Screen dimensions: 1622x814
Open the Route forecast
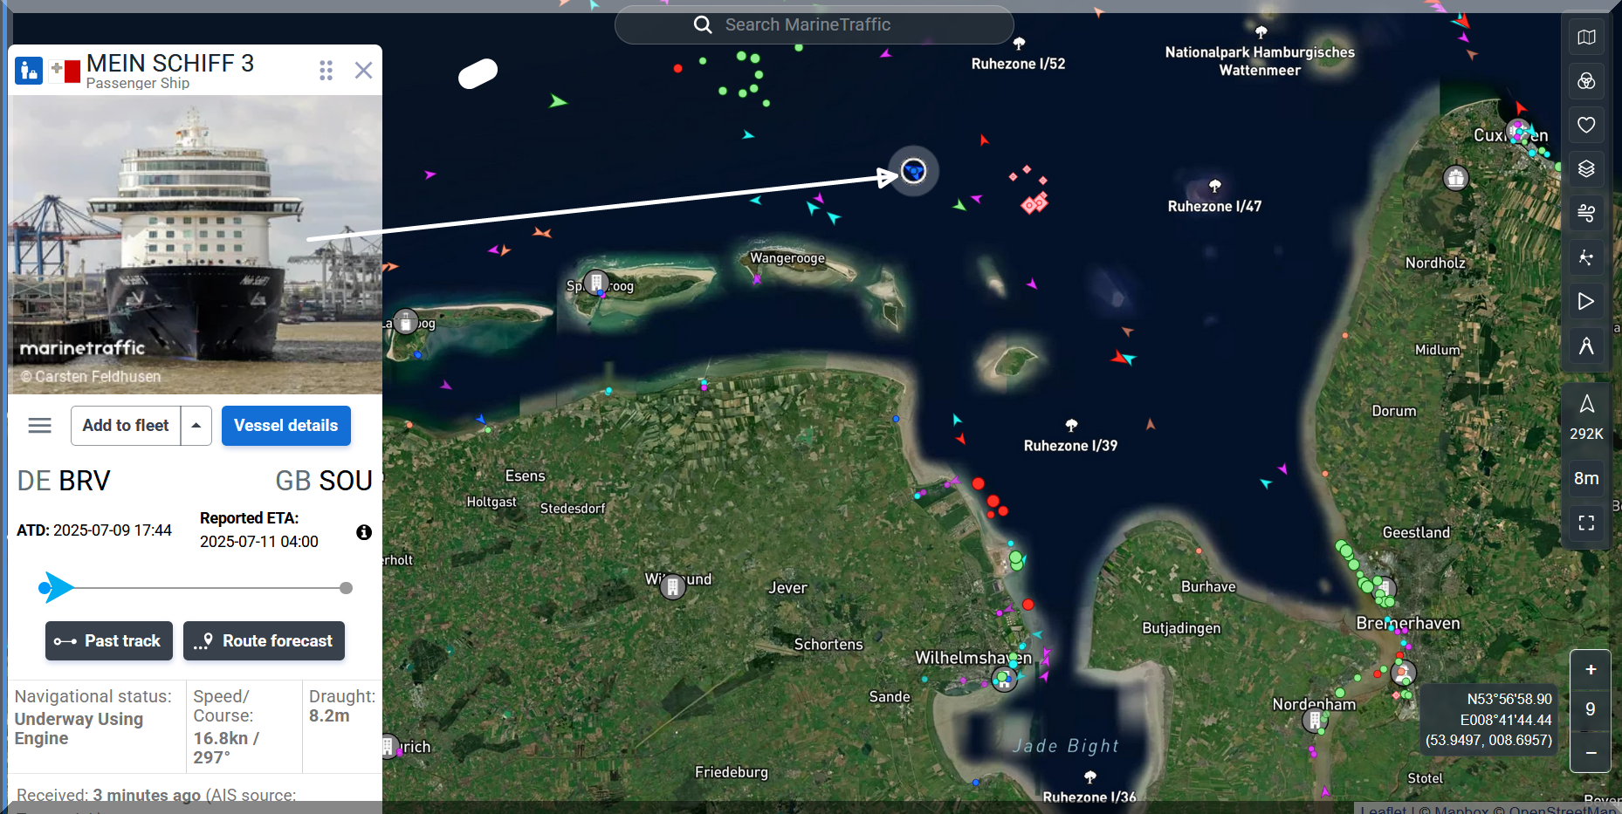264,641
